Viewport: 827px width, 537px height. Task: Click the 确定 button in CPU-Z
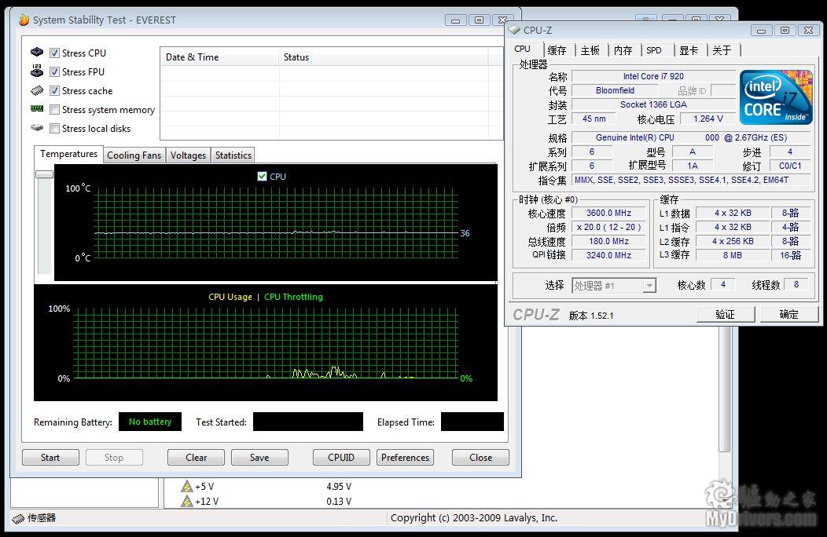789,314
